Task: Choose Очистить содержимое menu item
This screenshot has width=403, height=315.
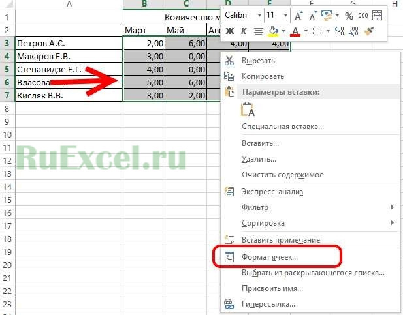Action: tap(311, 175)
